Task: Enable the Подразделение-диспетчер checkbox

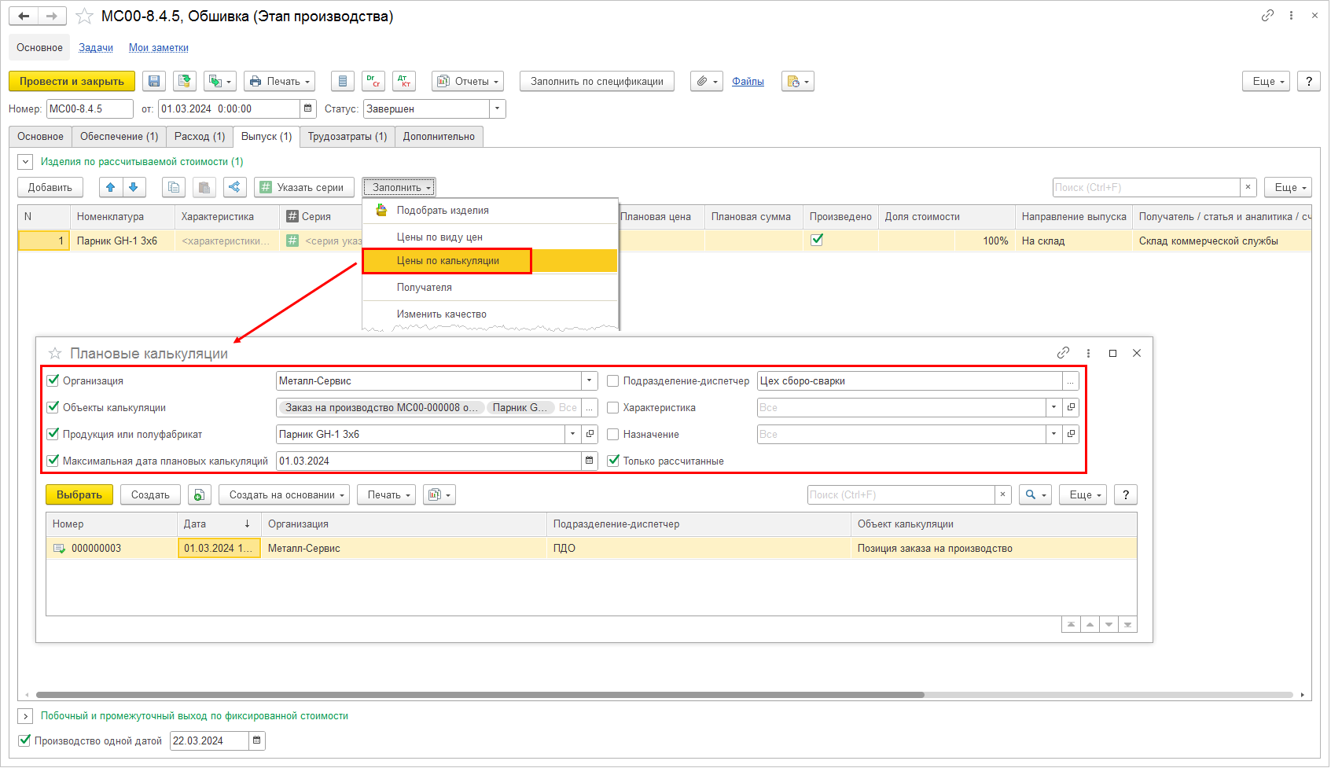Action: [x=613, y=381]
